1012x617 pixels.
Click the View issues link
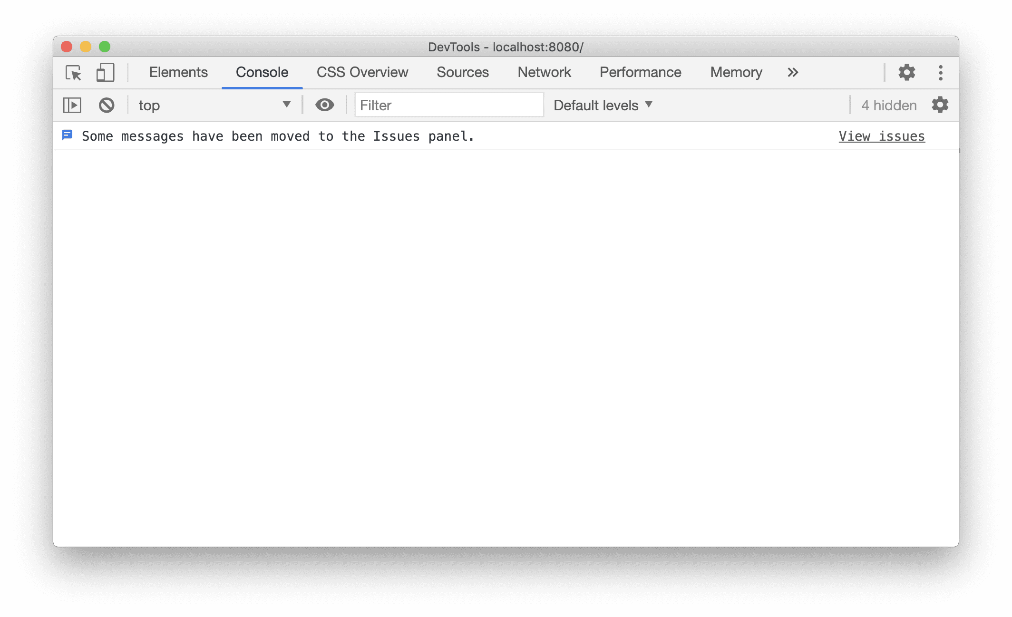(881, 136)
